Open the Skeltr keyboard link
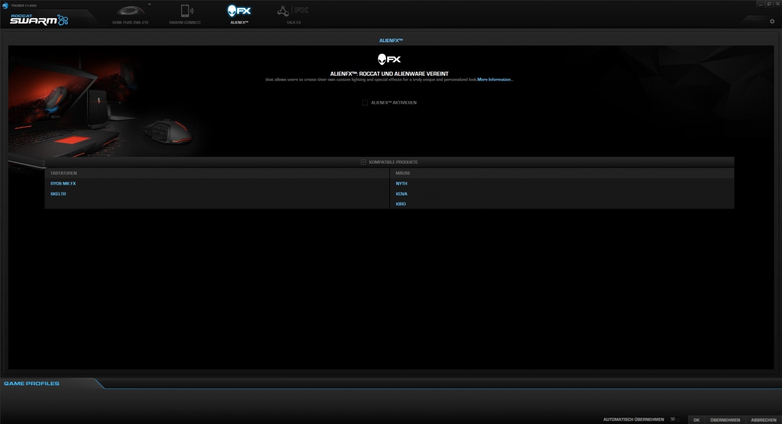 click(x=58, y=194)
